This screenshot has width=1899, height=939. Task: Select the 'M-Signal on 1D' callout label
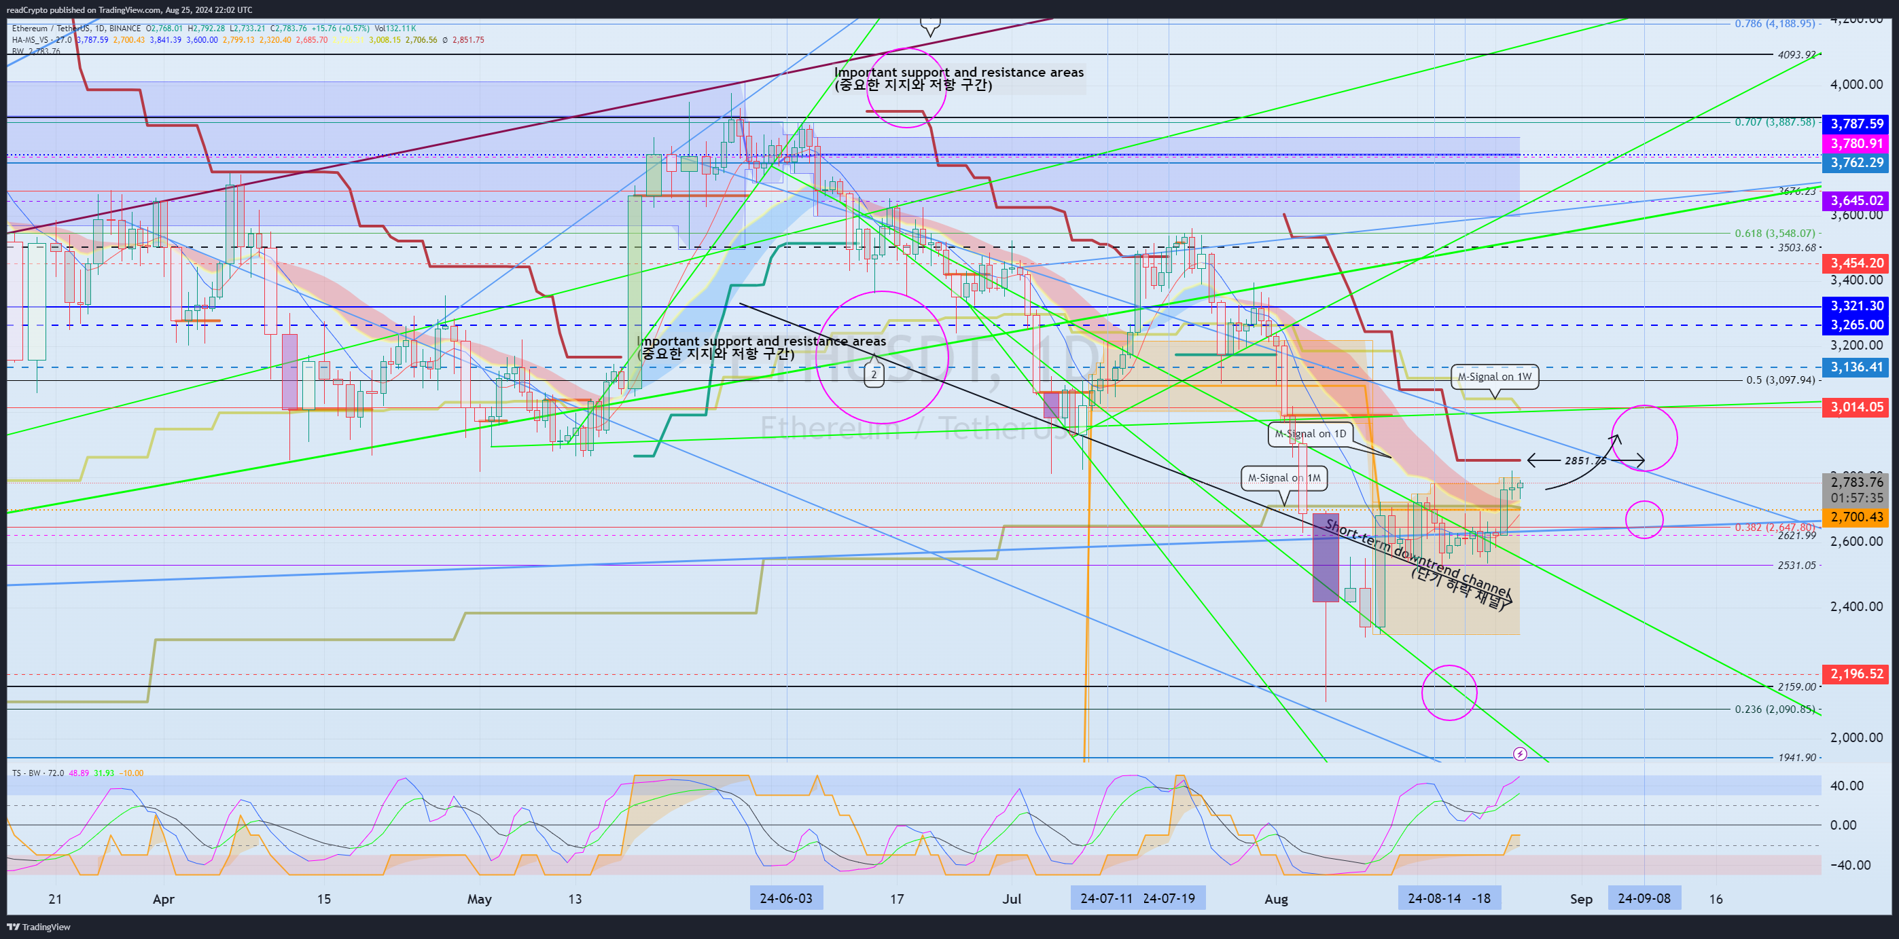click(x=1310, y=433)
